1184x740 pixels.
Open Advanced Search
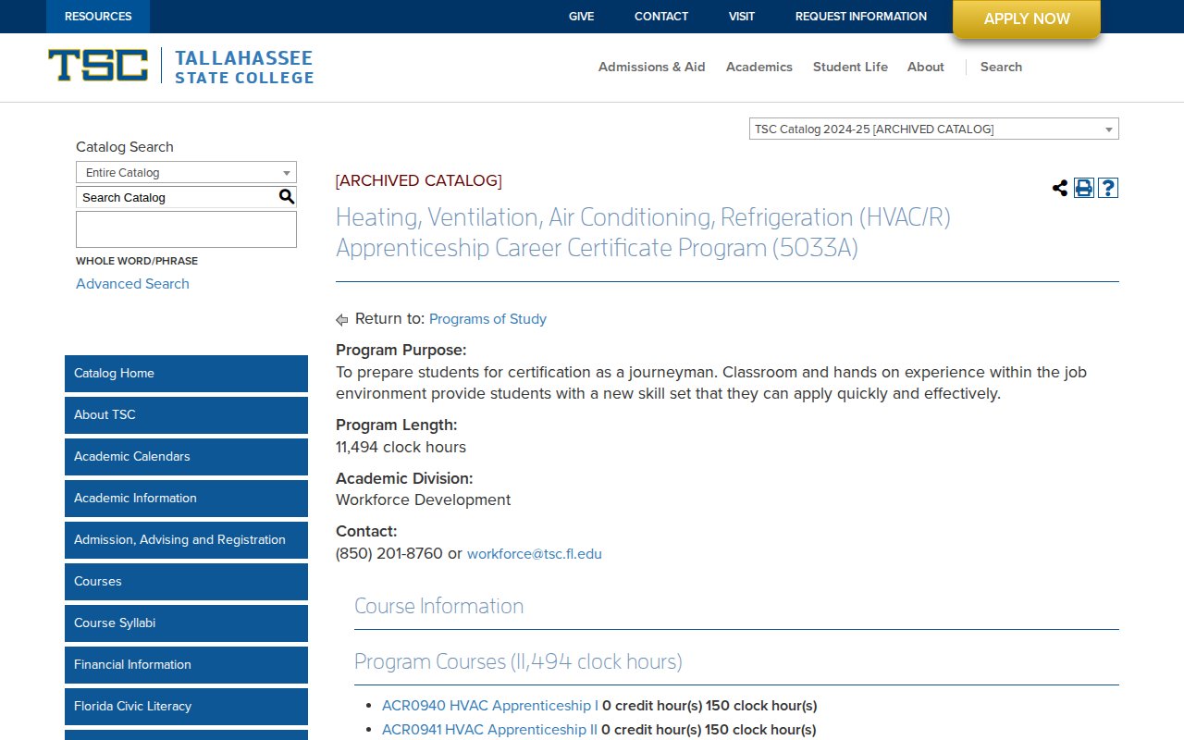[x=132, y=284]
